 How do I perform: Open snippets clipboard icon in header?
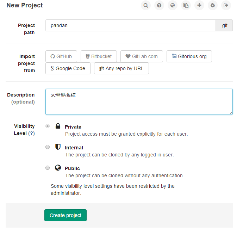pyautogui.click(x=186, y=5)
